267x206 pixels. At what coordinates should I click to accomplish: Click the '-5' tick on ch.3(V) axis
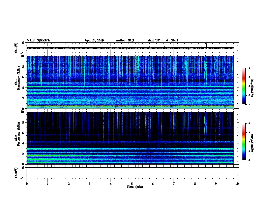(x=23, y=178)
